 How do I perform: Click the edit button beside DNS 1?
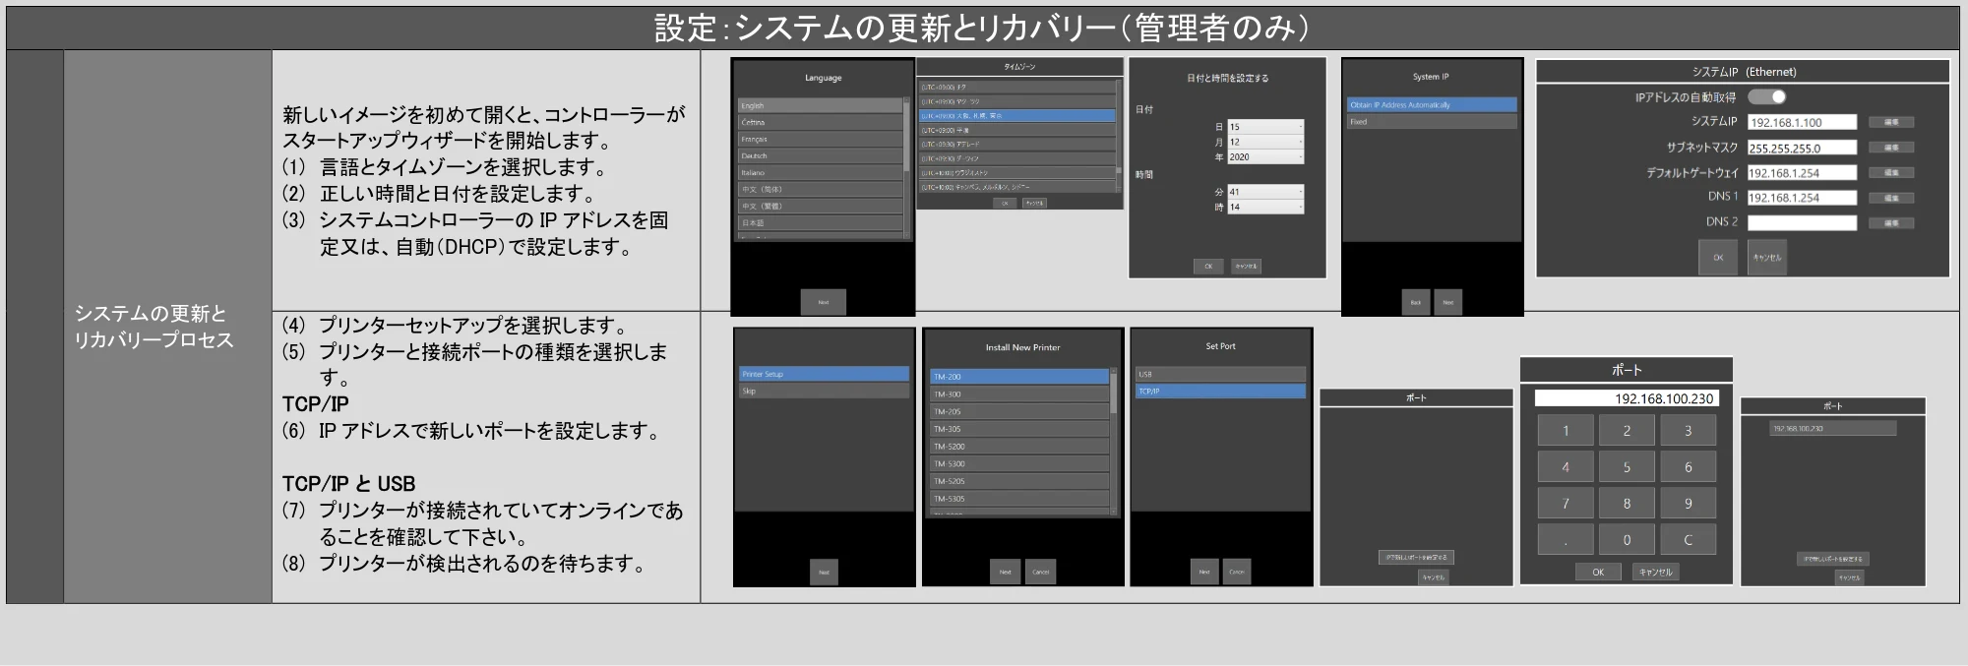(1891, 198)
